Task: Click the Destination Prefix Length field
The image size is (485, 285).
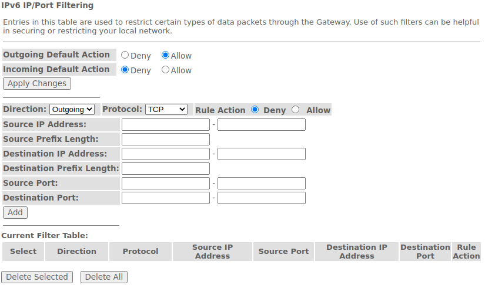Action: [x=166, y=168]
